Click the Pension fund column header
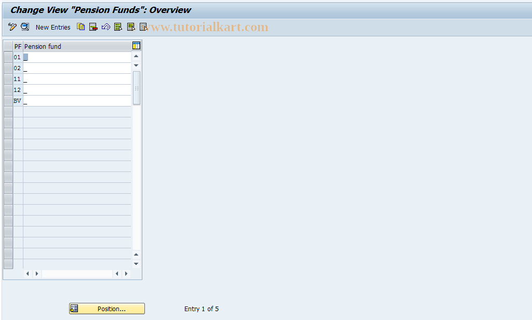The height and width of the screenshot is (320, 532). pyautogui.click(x=77, y=46)
